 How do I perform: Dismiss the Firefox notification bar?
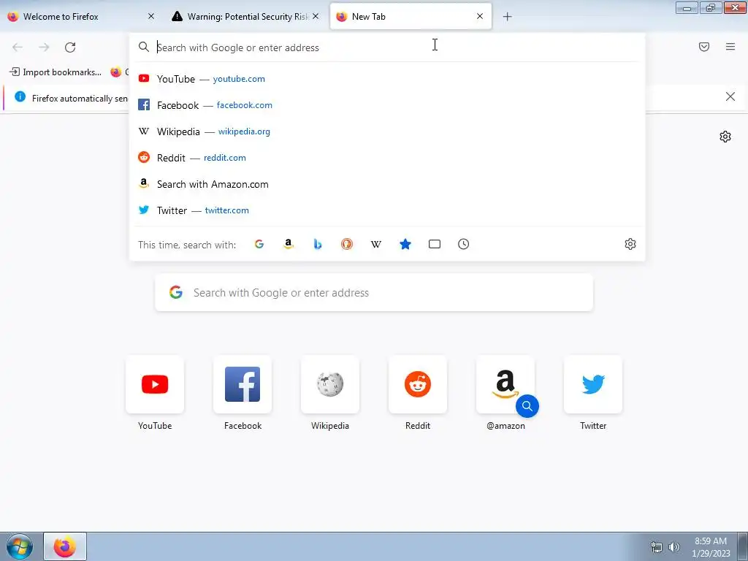point(730,97)
